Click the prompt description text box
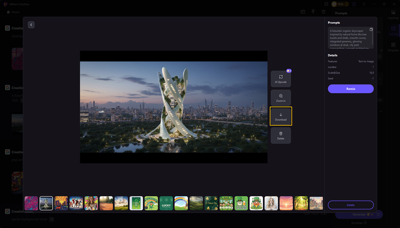The image size is (400, 228). (349, 37)
